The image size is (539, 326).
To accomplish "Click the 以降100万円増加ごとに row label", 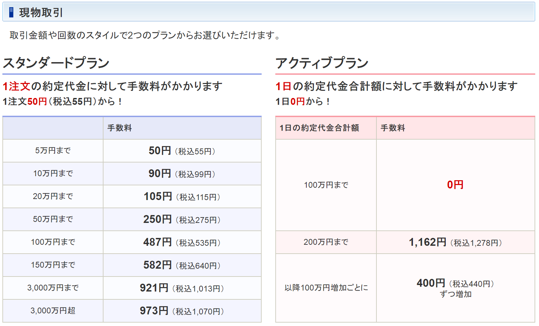I will (326, 288).
